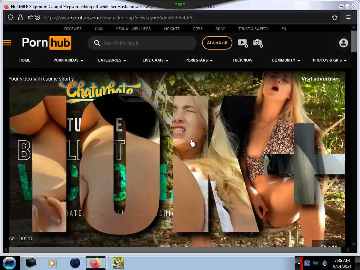Click the scroll down arrow of the page
Screen dimensions: 360x270
(x=354, y=244)
